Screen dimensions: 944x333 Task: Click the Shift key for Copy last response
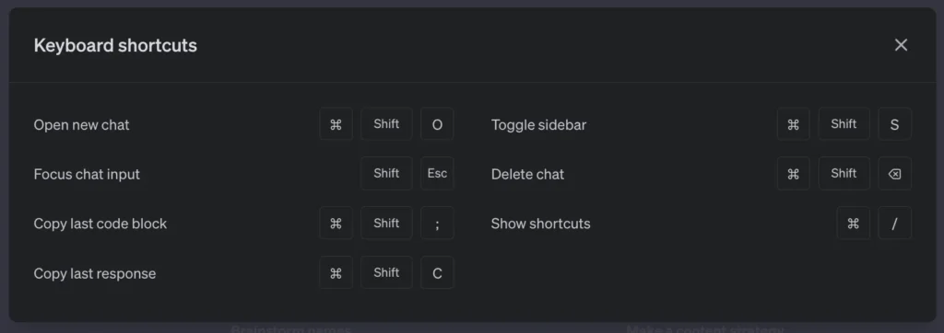click(386, 273)
